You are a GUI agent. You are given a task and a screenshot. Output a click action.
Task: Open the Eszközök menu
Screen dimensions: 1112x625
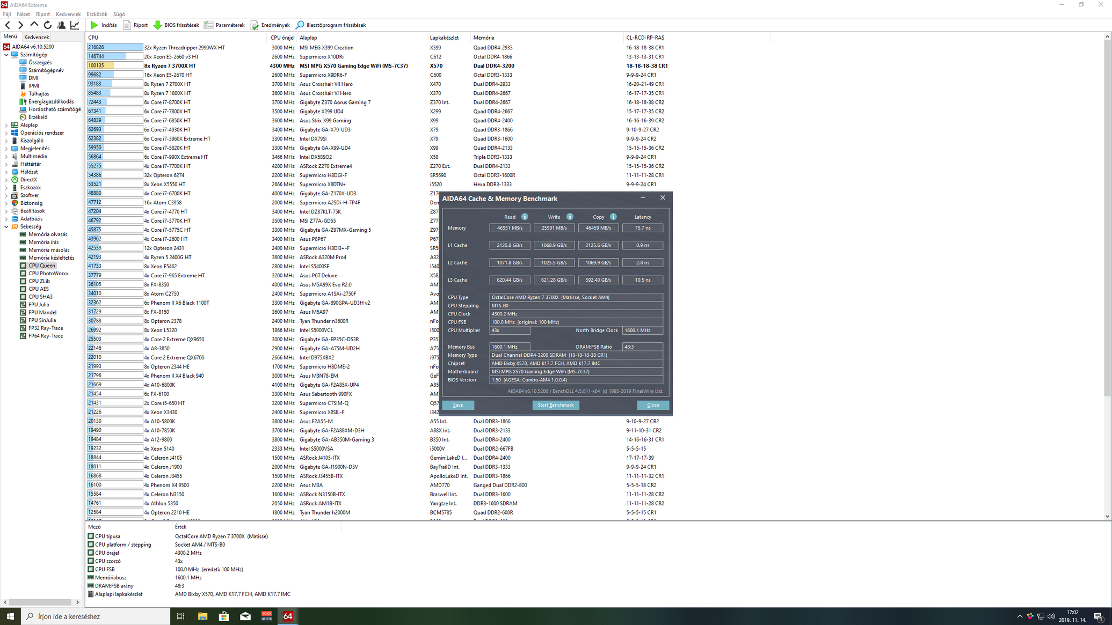(x=97, y=14)
